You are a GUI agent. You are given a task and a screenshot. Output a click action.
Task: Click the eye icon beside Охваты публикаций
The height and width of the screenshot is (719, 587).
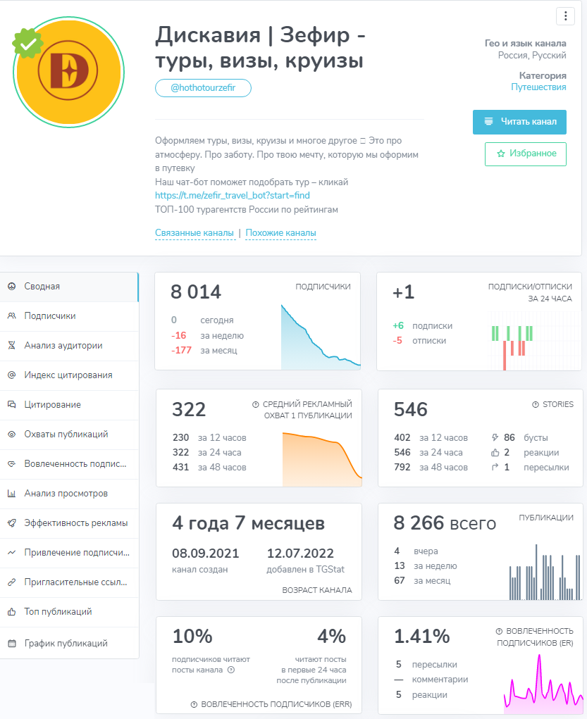pos(11,434)
